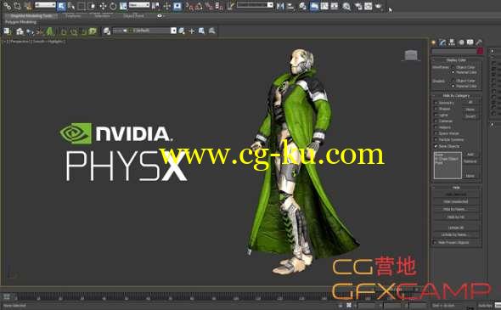Toggle the Percent Snap icon
Viewport: 501px width, 310px height.
(209, 6)
